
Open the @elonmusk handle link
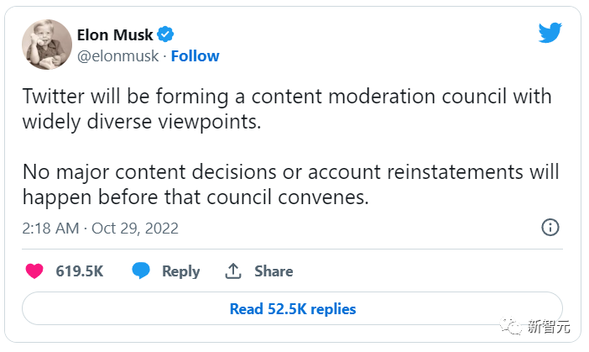coord(119,56)
